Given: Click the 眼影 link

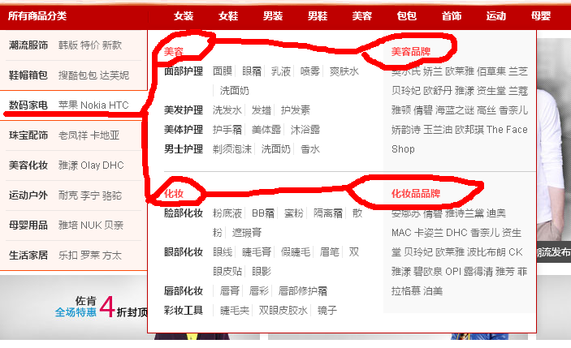Looking at the screenshot, I should [262, 272].
